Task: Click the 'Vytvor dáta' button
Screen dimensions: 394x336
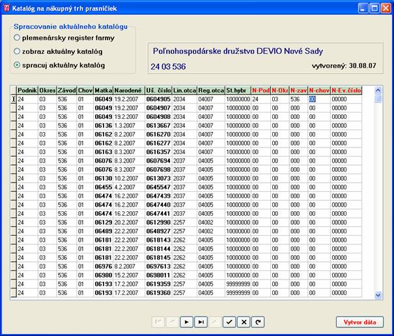Action: [360, 322]
